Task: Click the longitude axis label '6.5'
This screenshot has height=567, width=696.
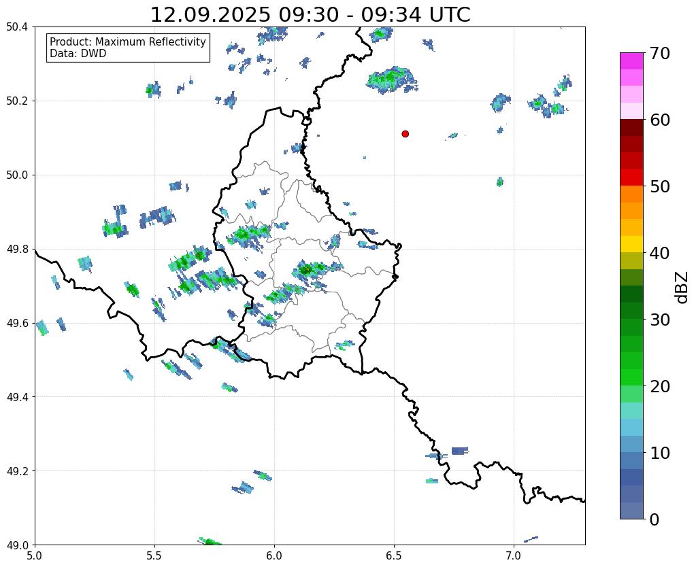Action: click(394, 556)
